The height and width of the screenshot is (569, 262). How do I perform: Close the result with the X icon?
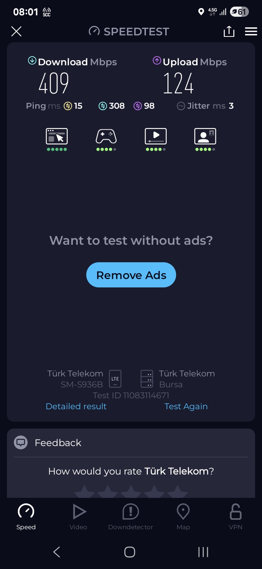tap(16, 31)
